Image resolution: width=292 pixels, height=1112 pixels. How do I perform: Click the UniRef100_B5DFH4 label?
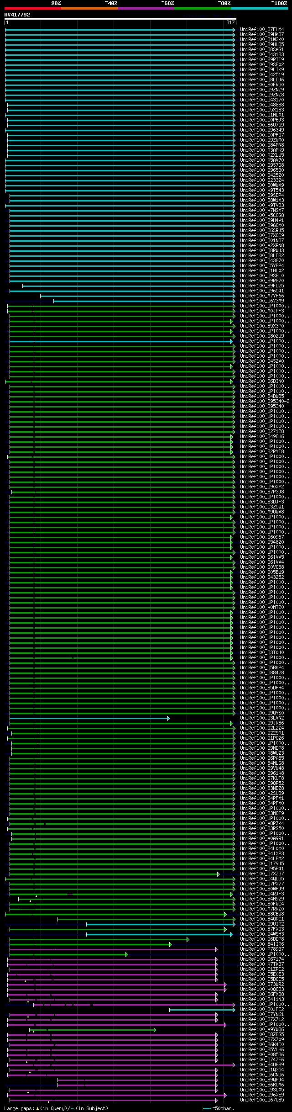coord(262,688)
